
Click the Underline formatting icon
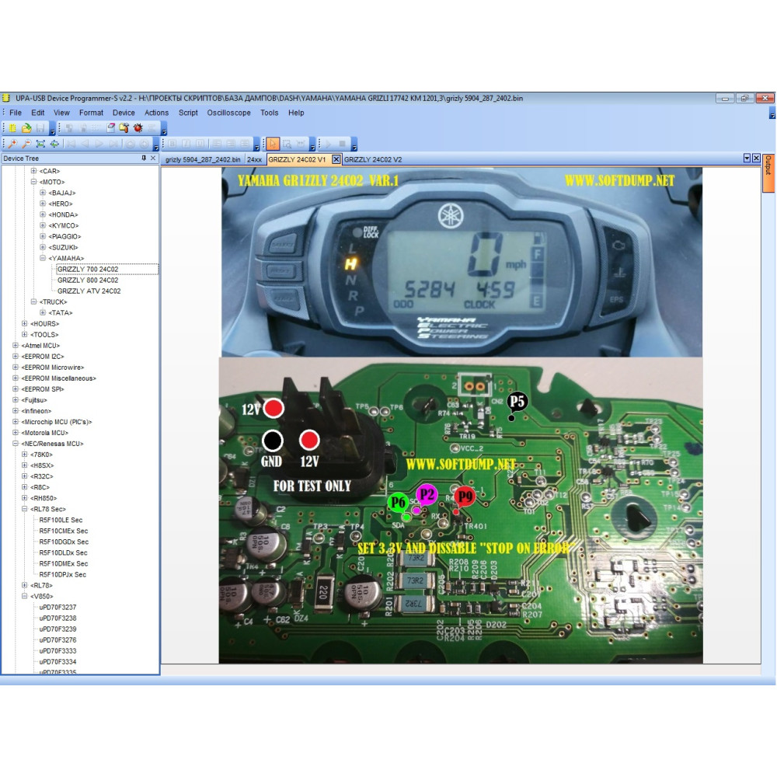(x=200, y=144)
